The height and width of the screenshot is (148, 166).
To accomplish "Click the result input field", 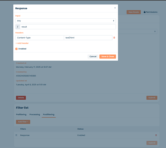I will pyautogui.click(x=68, y=27).
